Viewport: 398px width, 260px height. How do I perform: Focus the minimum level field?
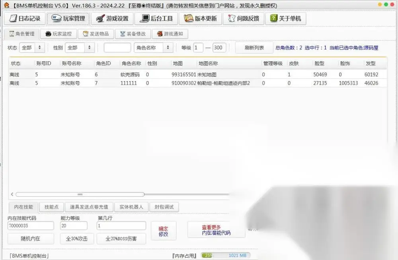(x=198, y=48)
